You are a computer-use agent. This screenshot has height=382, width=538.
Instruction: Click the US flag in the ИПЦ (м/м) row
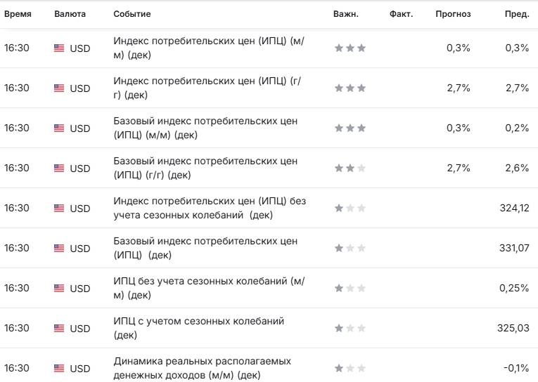pyautogui.click(x=59, y=48)
